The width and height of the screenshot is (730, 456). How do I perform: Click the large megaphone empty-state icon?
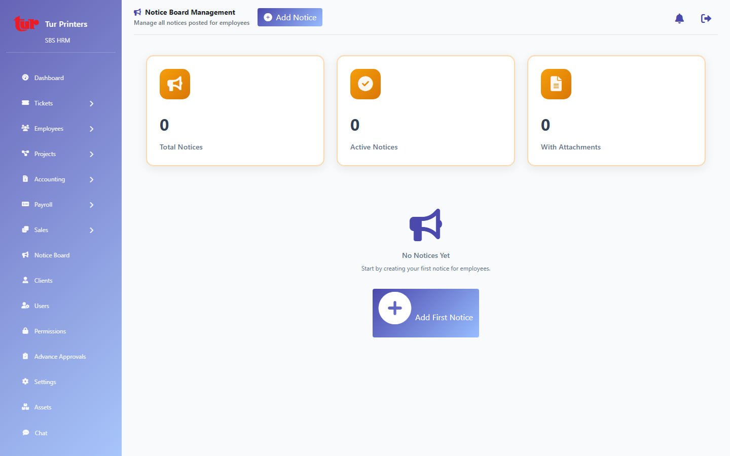pyautogui.click(x=426, y=225)
